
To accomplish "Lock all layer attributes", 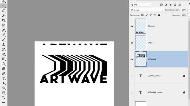I will tap(159, 15).
